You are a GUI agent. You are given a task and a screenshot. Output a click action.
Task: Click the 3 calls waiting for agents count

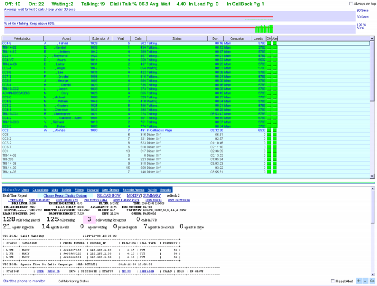tap(89, 219)
